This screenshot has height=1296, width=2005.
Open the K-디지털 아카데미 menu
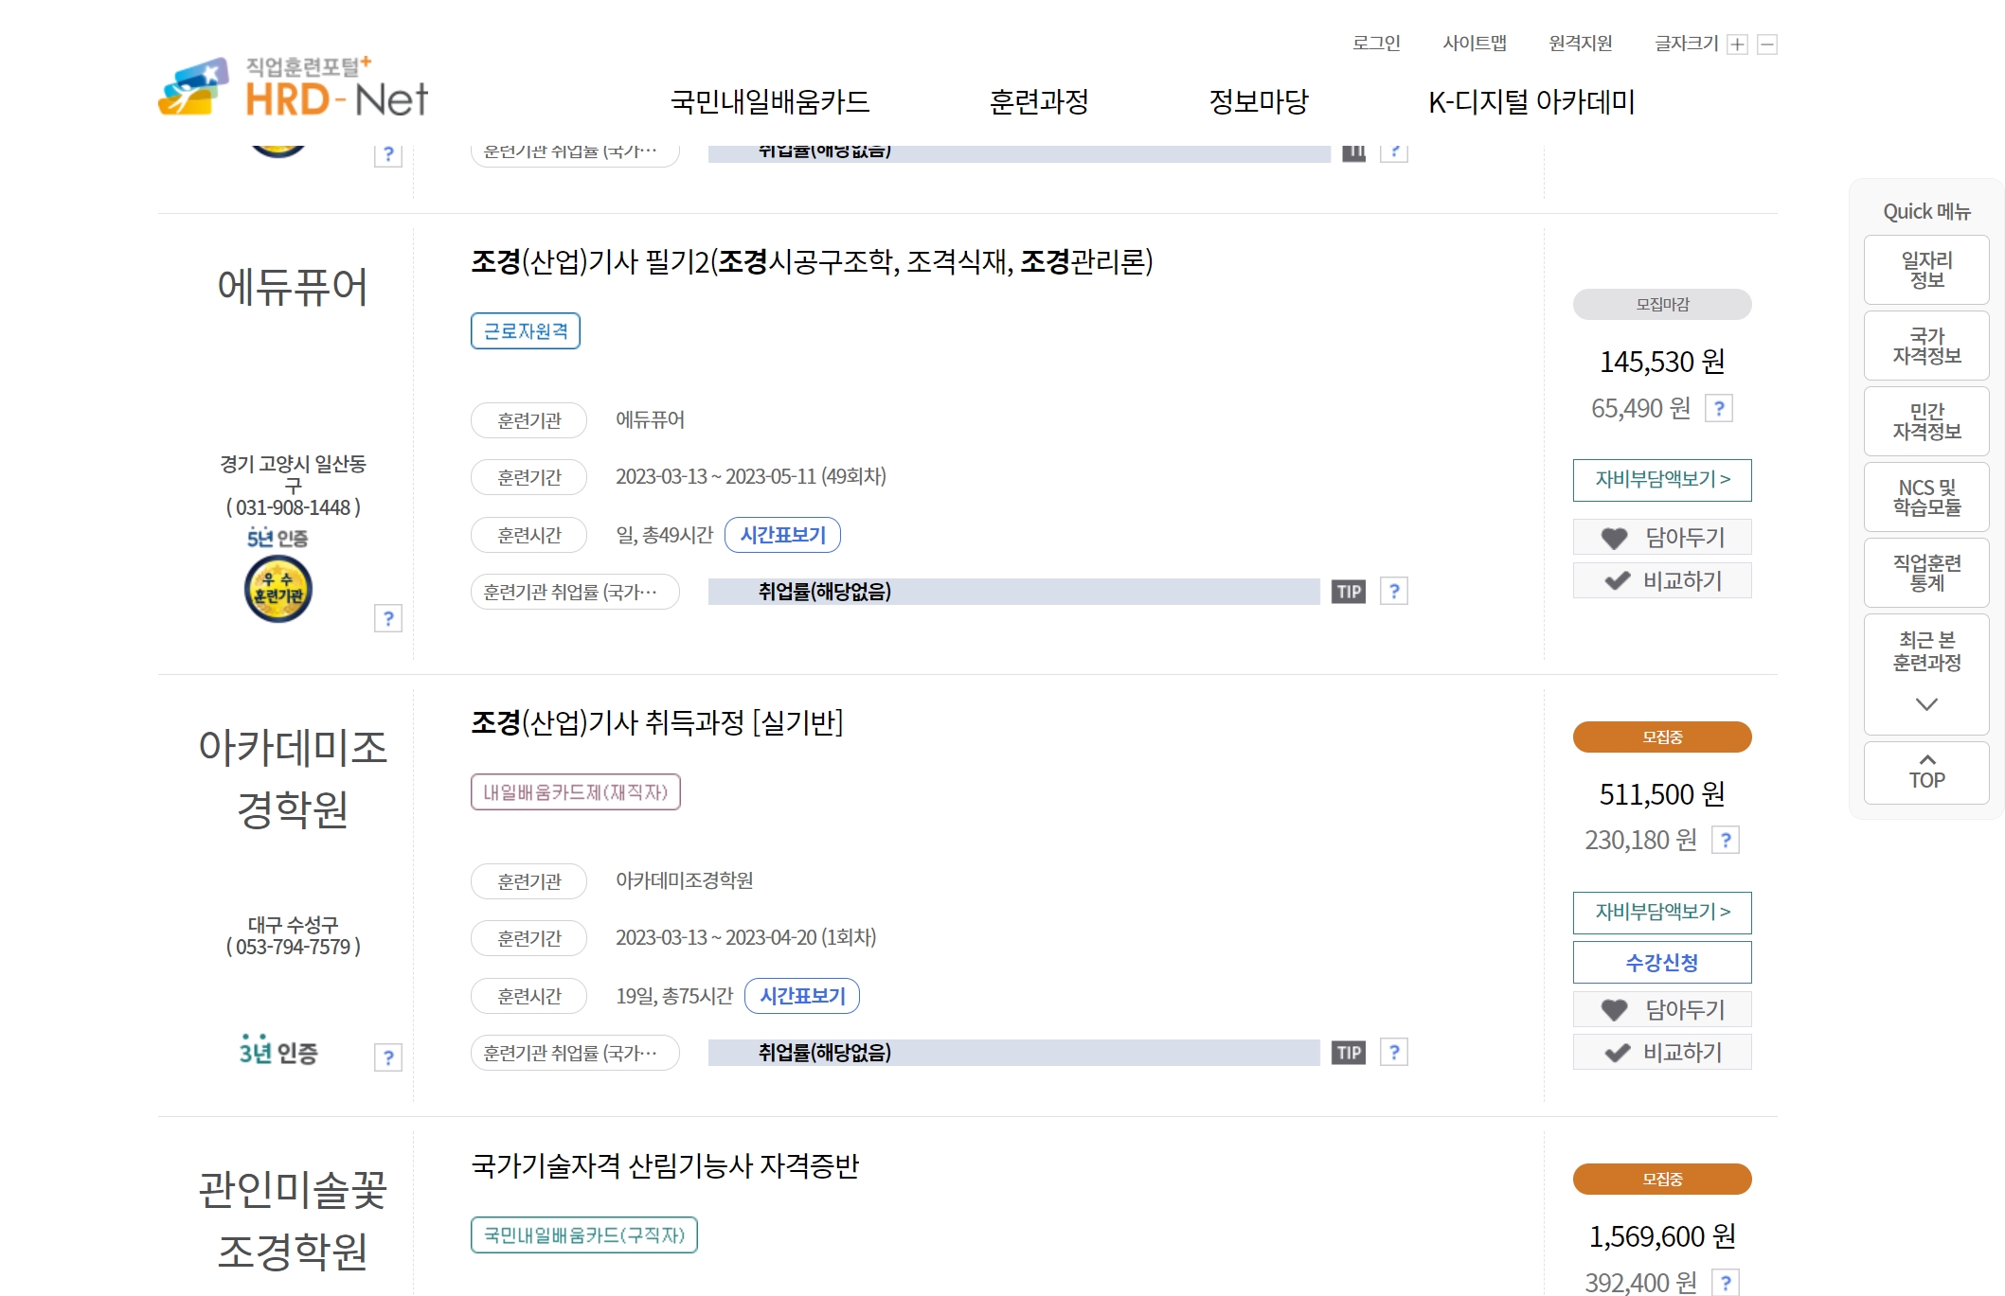click(1531, 101)
